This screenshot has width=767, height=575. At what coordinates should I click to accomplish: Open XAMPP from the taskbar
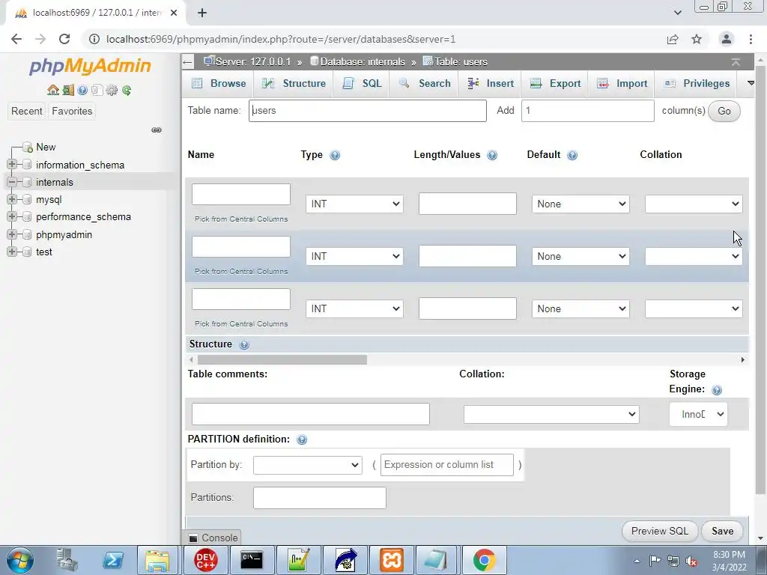[392, 560]
